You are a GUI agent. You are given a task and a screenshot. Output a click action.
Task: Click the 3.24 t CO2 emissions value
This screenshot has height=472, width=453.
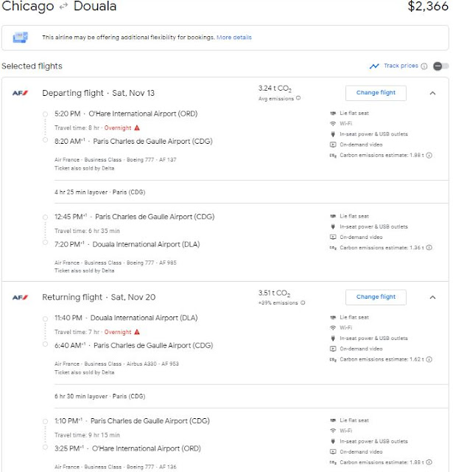pyautogui.click(x=275, y=88)
